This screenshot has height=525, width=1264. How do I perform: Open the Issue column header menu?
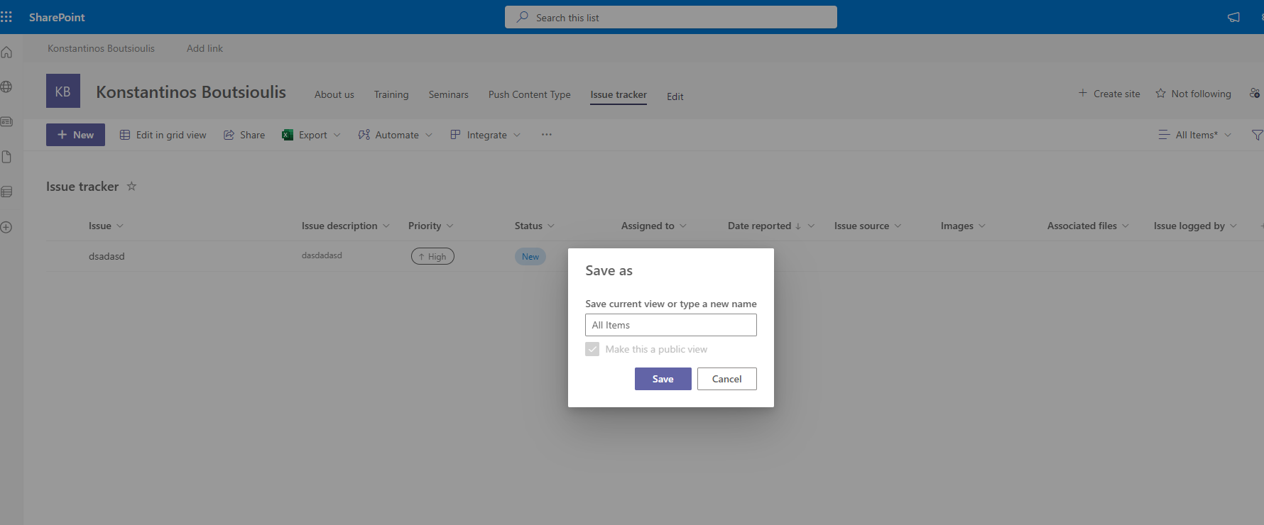[106, 226]
